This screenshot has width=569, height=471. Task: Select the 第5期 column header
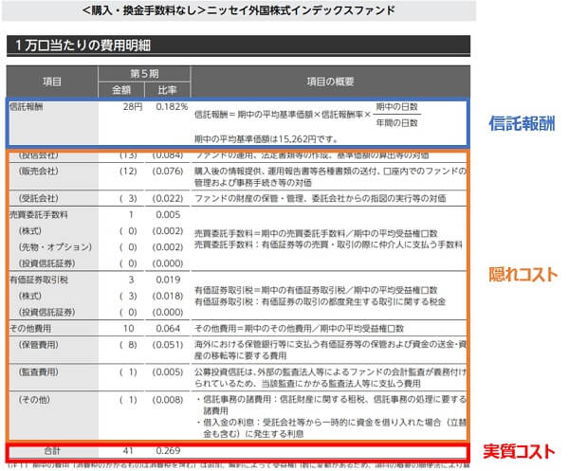coord(144,74)
